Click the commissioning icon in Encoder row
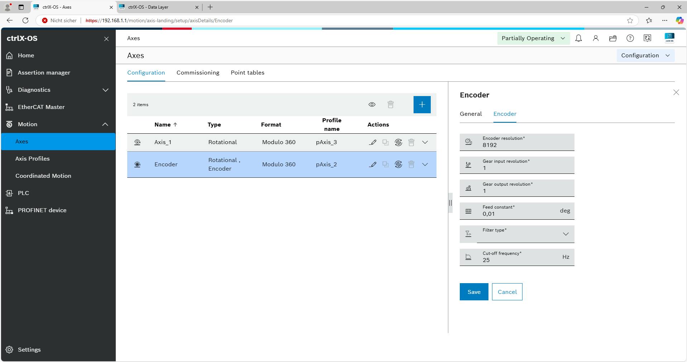This screenshot has height=362, width=687. [398, 165]
